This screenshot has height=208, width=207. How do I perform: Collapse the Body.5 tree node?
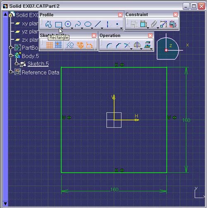point(11,56)
